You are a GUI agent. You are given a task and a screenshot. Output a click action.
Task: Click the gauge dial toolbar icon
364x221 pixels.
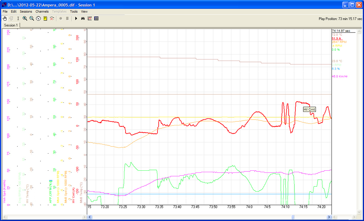point(38,18)
